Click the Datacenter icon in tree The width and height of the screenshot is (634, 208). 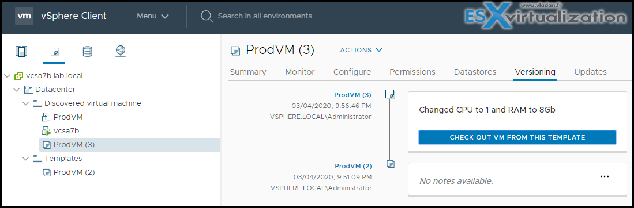28,90
